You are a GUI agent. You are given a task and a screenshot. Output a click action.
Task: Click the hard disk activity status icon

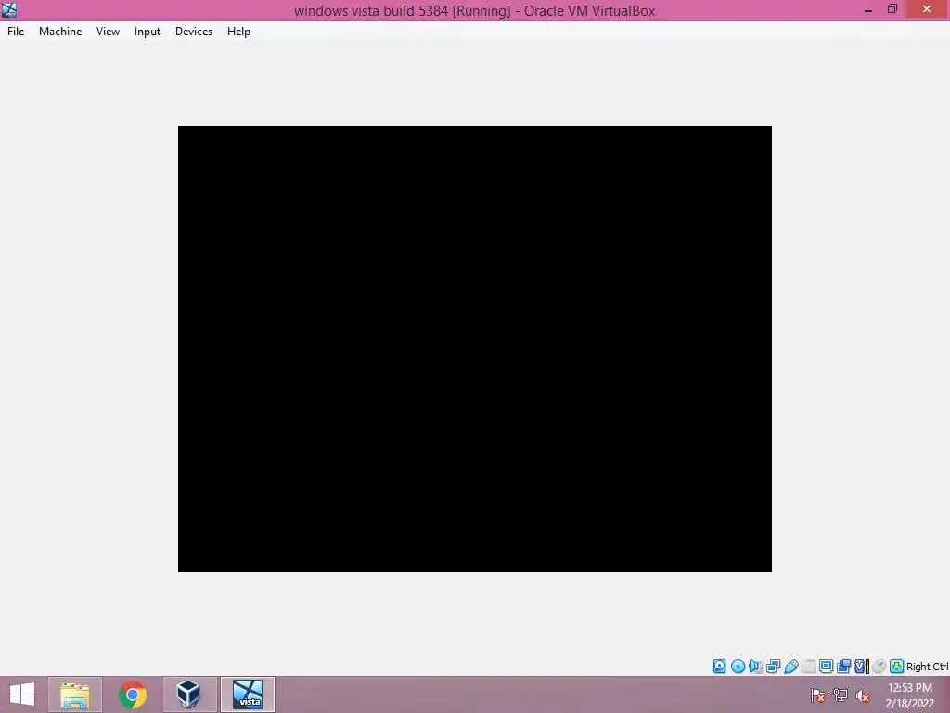click(719, 667)
